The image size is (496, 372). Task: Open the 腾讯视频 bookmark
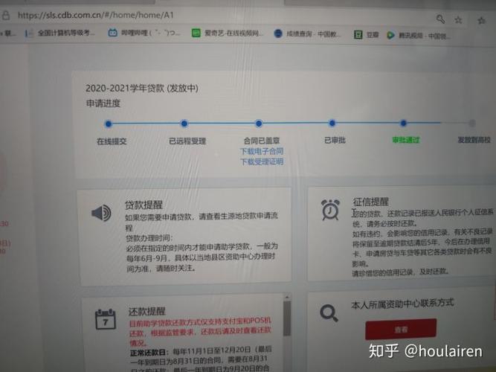pos(419,36)
